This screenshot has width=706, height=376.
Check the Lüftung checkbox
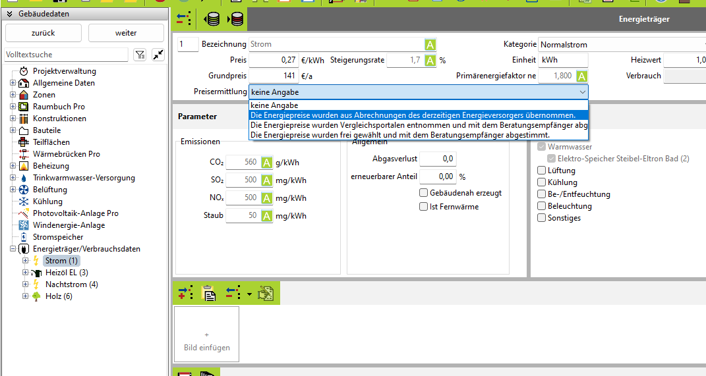[542, 171]
